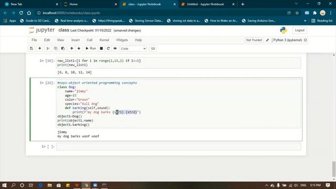Move selected cell up arrow
Screen dimensions: 336x189
pyautogui.click(x=71, y=48)
